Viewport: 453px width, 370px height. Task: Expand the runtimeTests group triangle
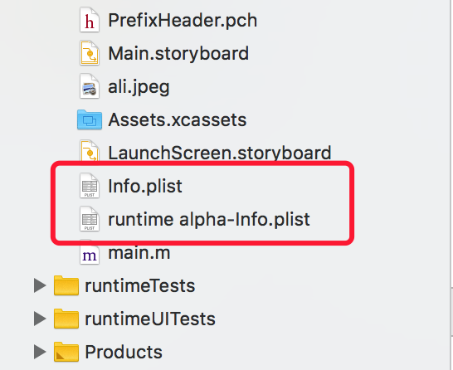tap(40, 285)
